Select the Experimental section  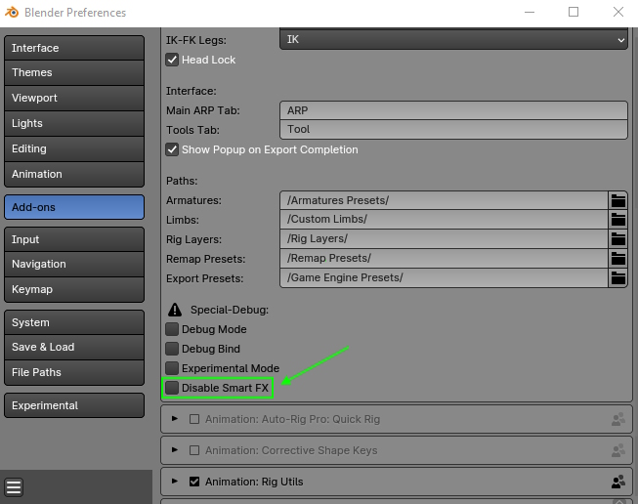point(74,405)
